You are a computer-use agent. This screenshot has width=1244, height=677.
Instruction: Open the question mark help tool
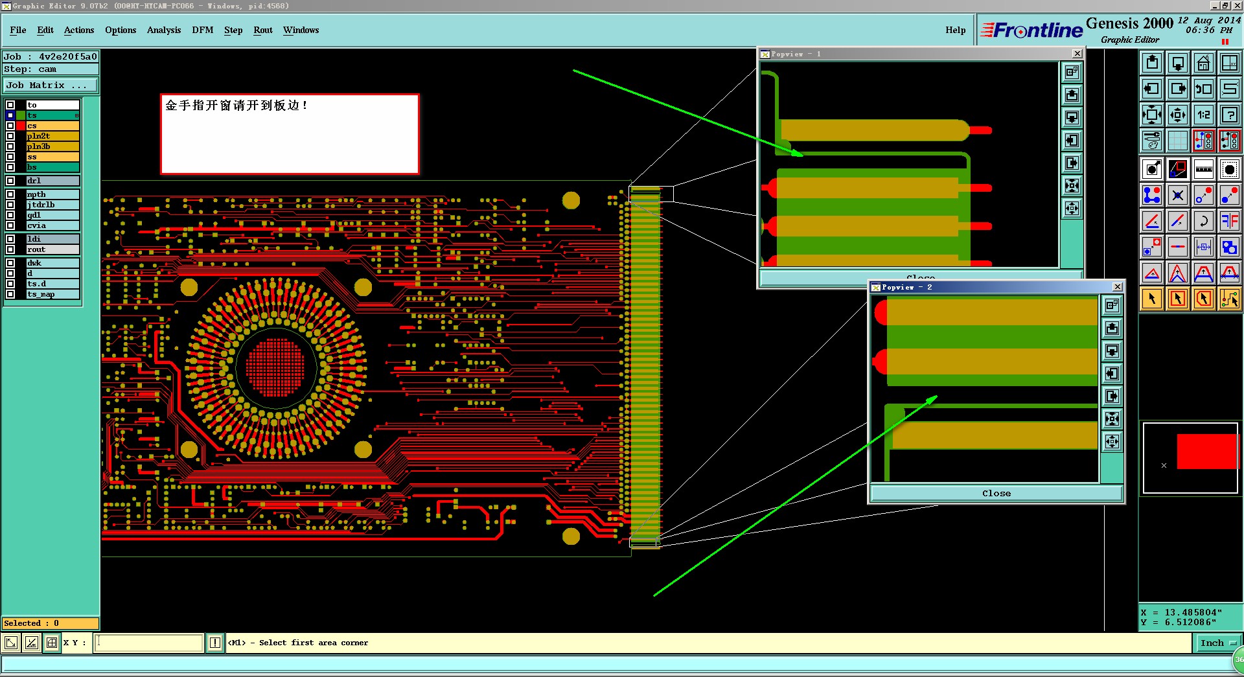(1229, 115)
